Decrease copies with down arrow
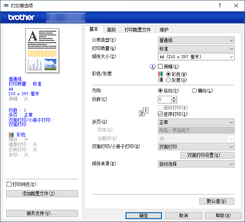The width and height of the screenshot is (245, 222). 174,101
